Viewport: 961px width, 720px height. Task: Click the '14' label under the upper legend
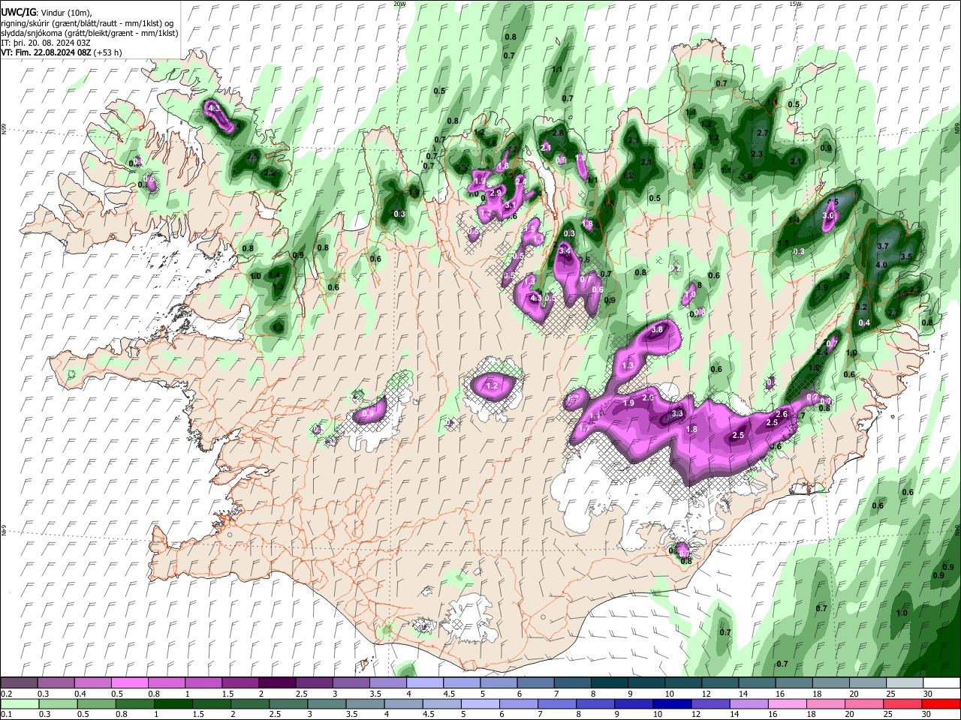743,694
